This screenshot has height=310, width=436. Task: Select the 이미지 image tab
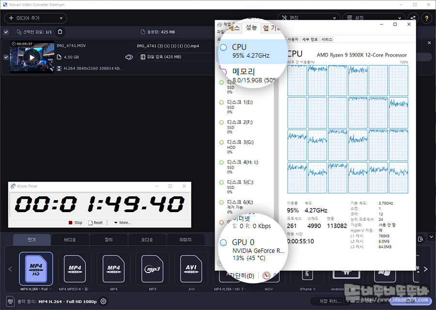tap(186, 240)
